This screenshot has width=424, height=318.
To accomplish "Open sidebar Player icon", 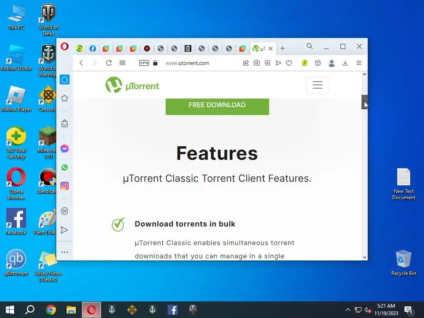I will 64,211.
